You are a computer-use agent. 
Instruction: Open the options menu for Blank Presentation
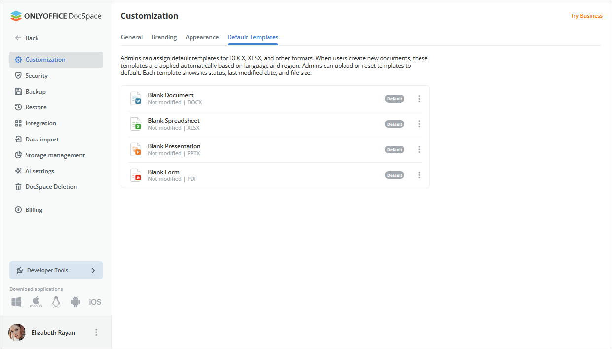click(419, 150)
